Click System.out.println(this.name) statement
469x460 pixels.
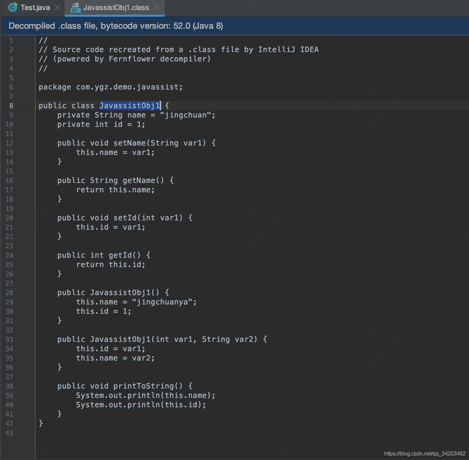tap(146, 396)
